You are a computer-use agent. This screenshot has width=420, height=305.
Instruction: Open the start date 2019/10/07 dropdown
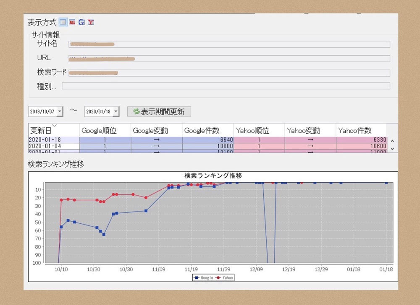point(60,111)
